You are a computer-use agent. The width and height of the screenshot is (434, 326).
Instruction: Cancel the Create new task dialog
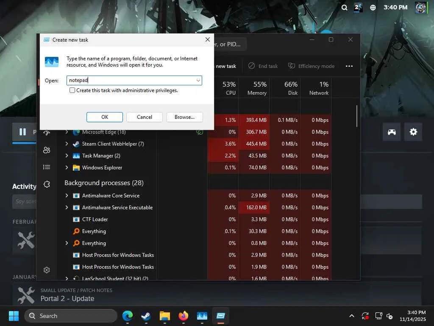coord(144,117)
